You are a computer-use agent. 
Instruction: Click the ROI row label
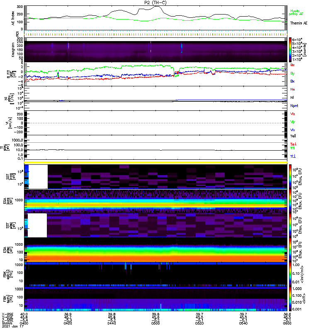pos(17,34)
